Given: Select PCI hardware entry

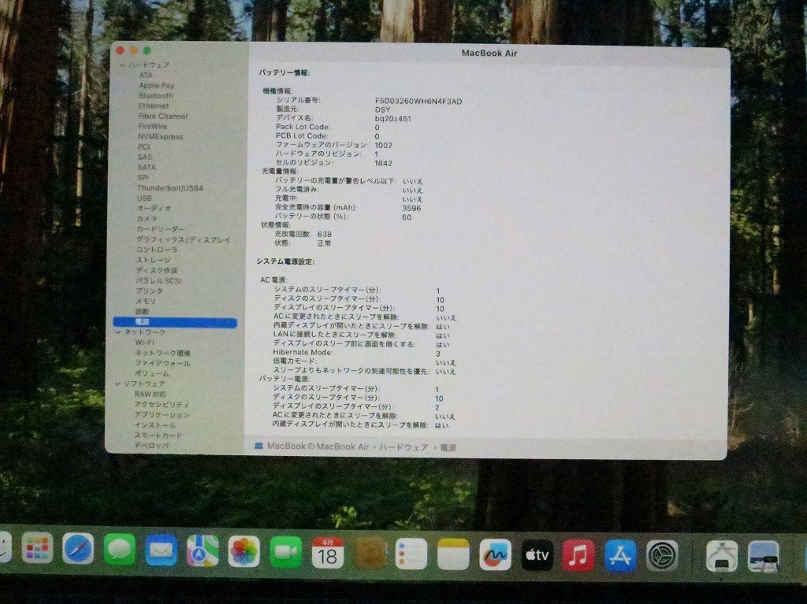Looking at the screenshot, I should 143,147.
